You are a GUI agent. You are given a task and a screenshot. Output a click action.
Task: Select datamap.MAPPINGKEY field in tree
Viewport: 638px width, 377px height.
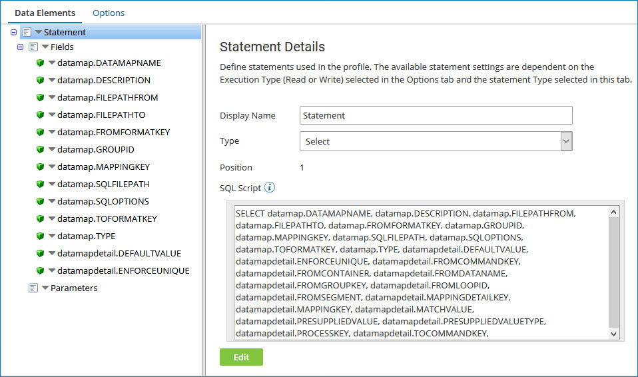tap(103, 167)
